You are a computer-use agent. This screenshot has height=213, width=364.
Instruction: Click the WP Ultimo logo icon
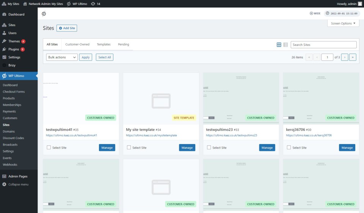click(x=44, y=14)
